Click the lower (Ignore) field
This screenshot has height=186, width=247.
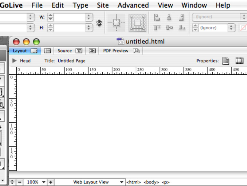tap(213, 28)
